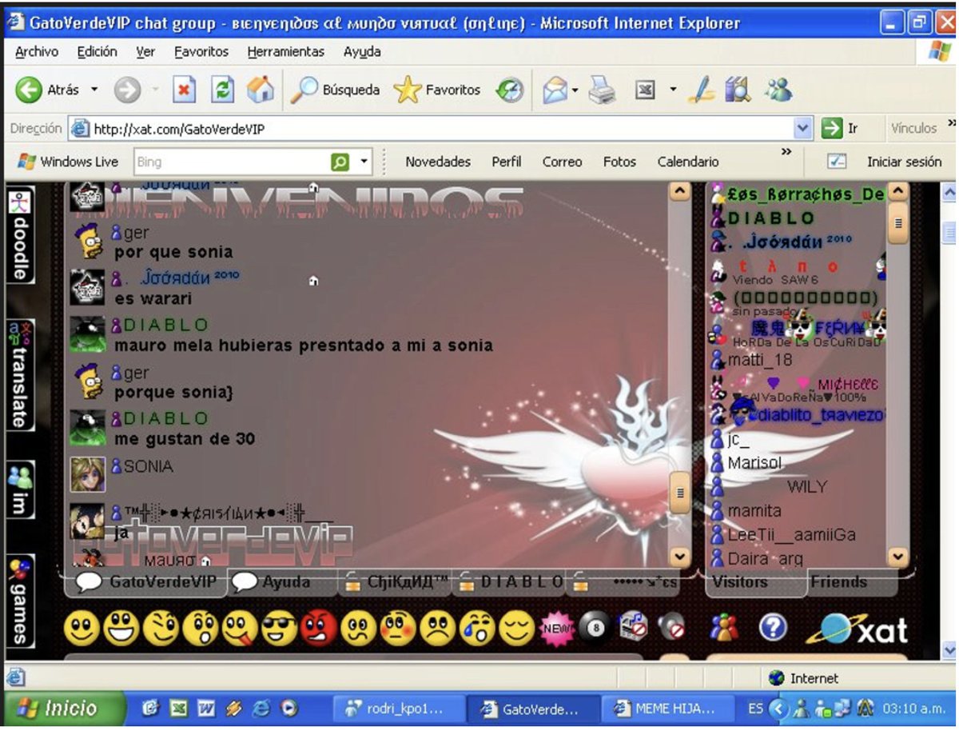The image size is (959, 731).
Task: Open Correo in Windows Live toolbar
Action: (x=562, y=162)
